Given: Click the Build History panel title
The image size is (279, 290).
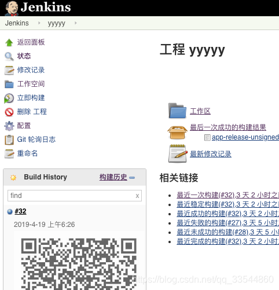Looking at the screenshot, I should click(x=46, y=177).
